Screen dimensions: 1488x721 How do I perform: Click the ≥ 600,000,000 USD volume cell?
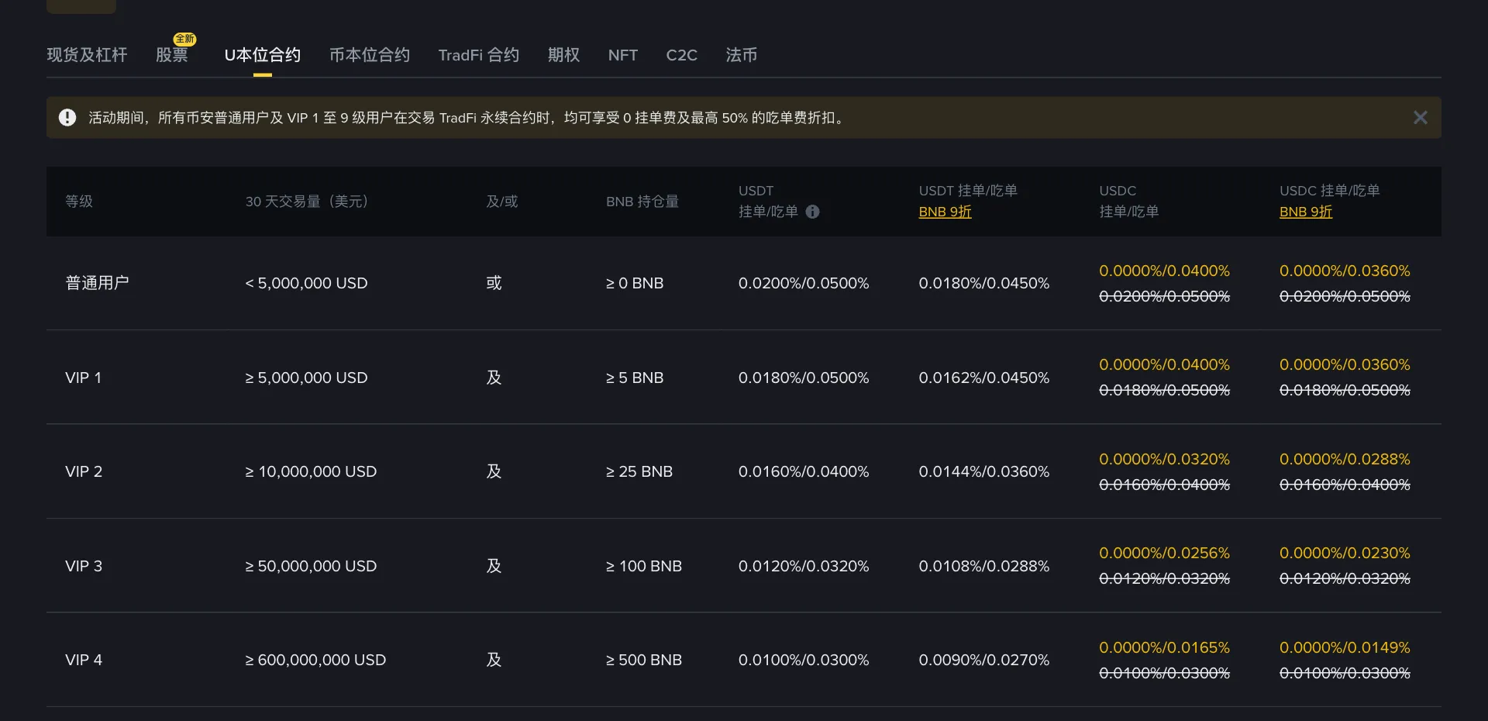click(315, 660)
